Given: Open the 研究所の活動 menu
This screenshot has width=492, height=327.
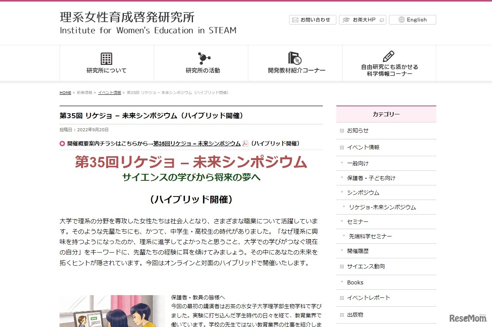Looking at the screenshot, I should 201,63.
